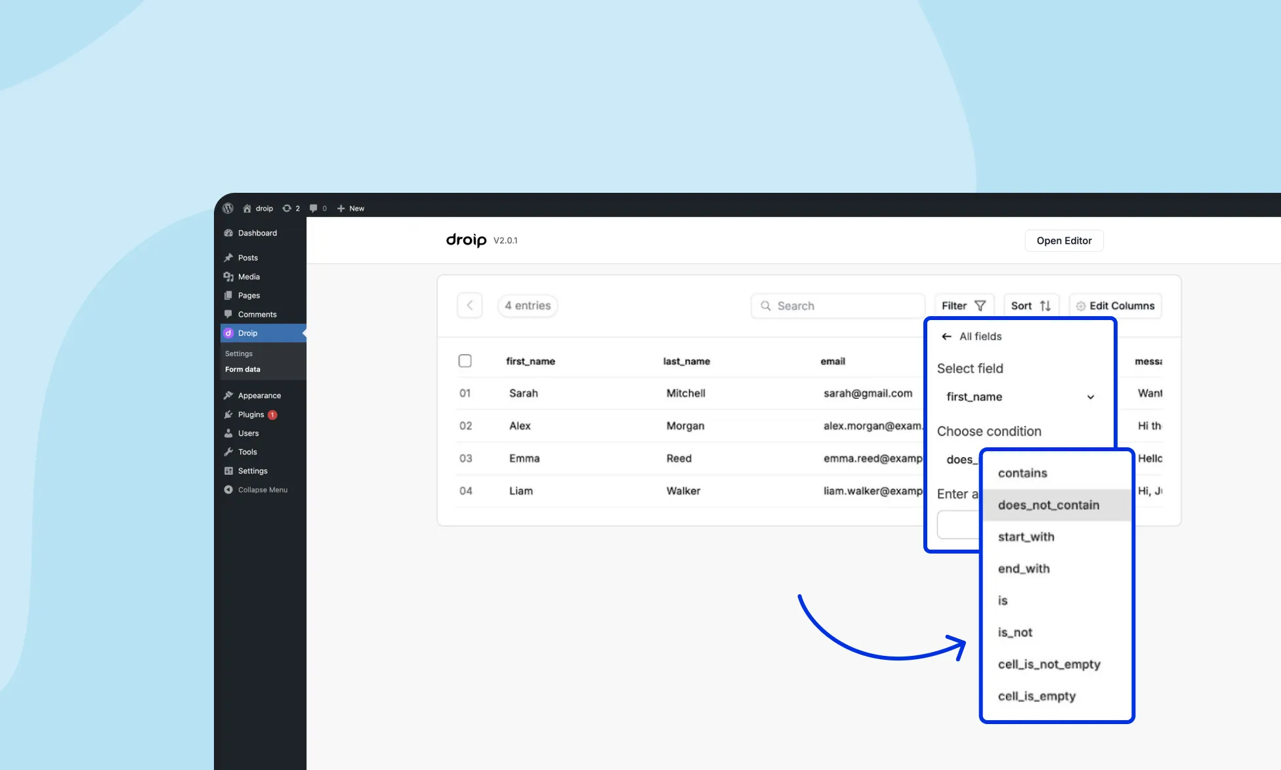Open the droip site home icon
The image size is (1281, 770).
pos(247,209)
